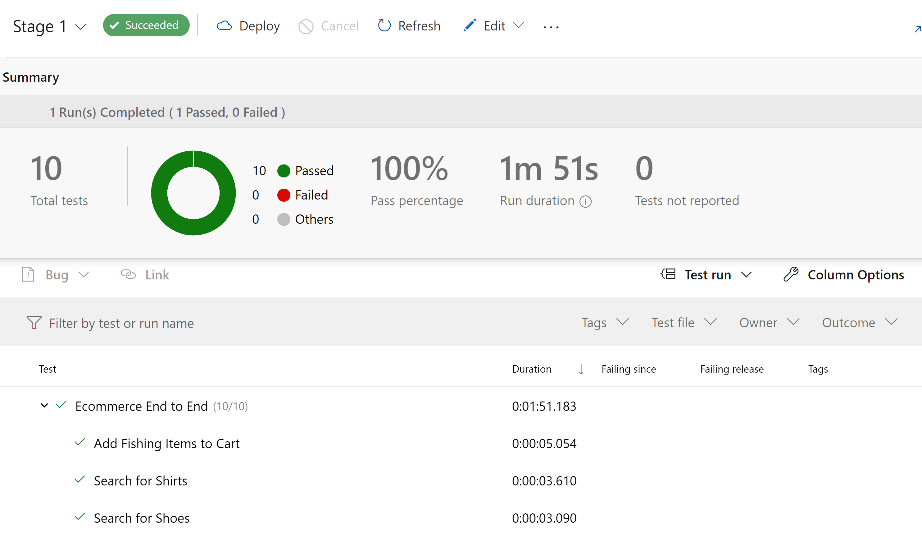Select the Search for Shoes test row
The height and width of the screenshot is (542, 922).
coord(142,518)
